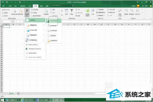Click 快速填充 (Flash Fill)
153x102 pixels.
point(100,9)
